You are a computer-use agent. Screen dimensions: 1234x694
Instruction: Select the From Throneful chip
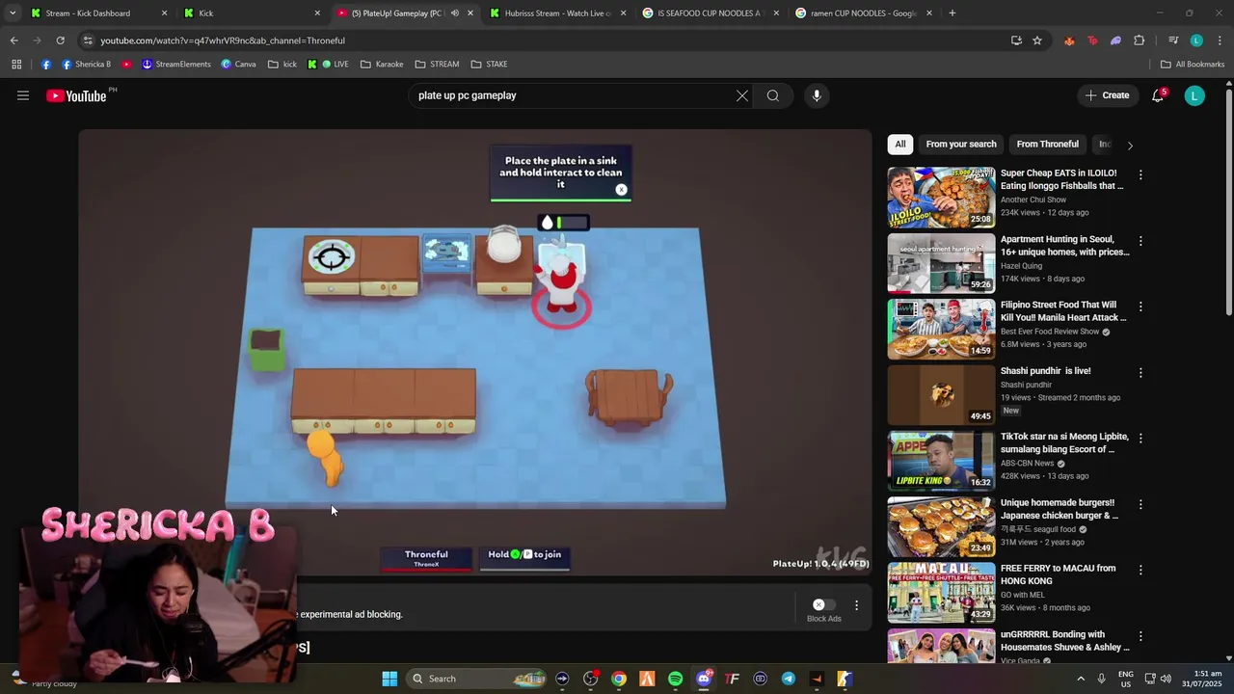point(1048,145)
